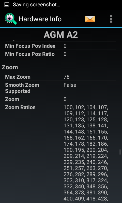Tap the Min Focus Pos Ratio value 0
The image size is (122, 203).
tap(65, 54)
